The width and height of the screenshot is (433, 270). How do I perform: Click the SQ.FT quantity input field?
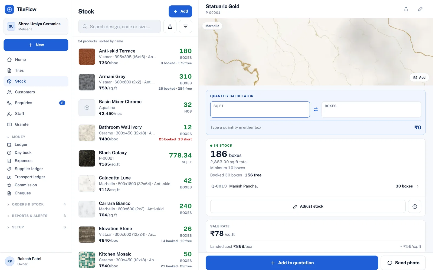[260, 110]
